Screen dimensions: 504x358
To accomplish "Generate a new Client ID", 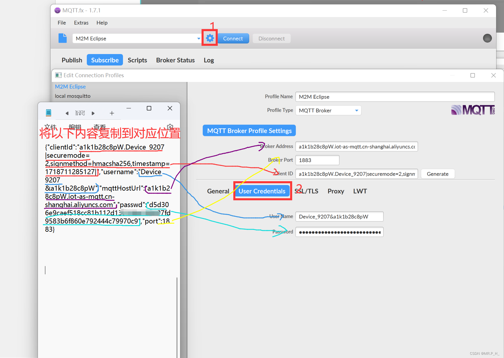I will 438,174.
